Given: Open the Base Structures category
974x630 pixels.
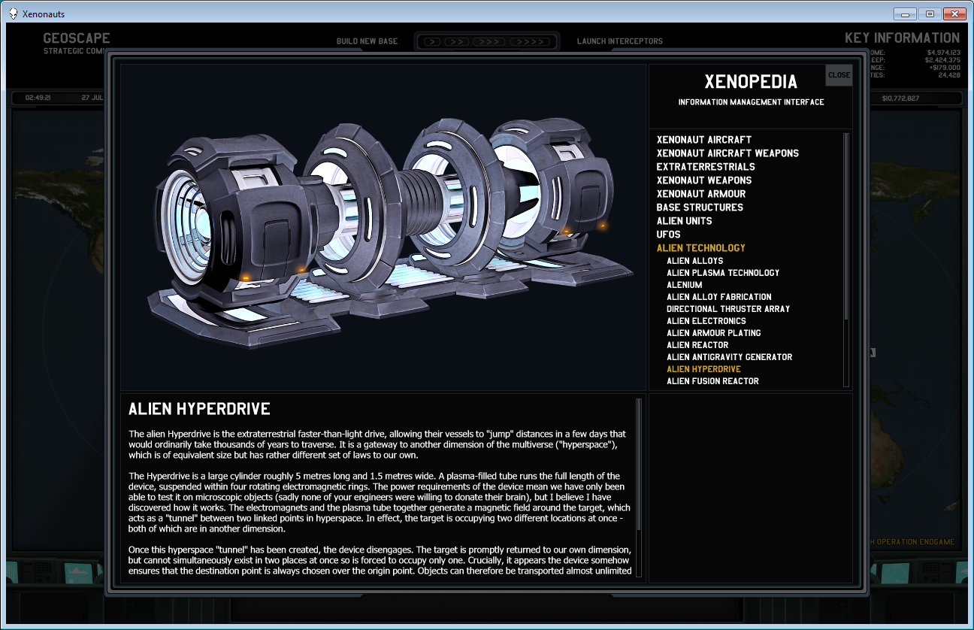Looking at the screenshot, I should [x=700, y=207].
